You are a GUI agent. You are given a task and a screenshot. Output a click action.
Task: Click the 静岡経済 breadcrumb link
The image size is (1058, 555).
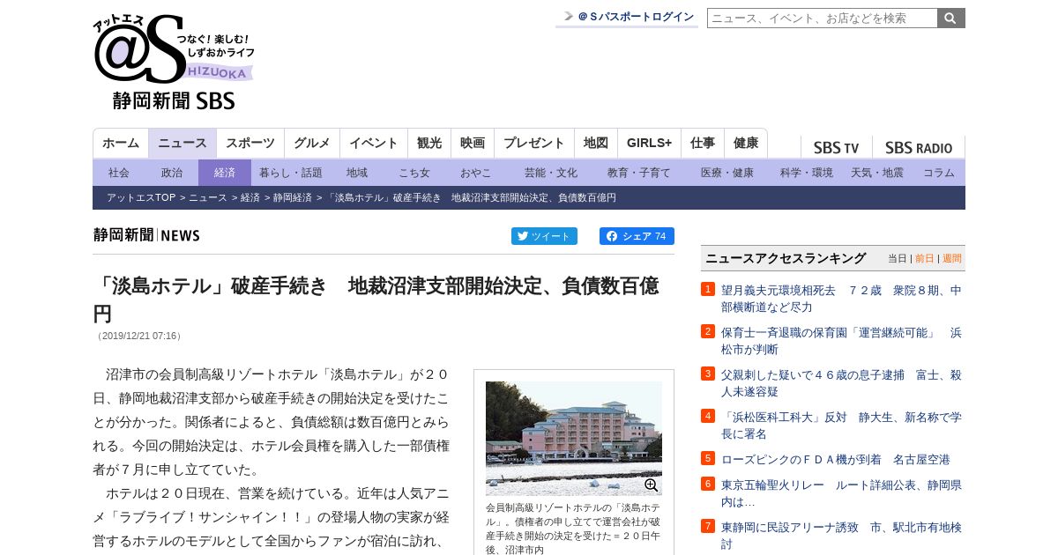[x=293, y=197]
